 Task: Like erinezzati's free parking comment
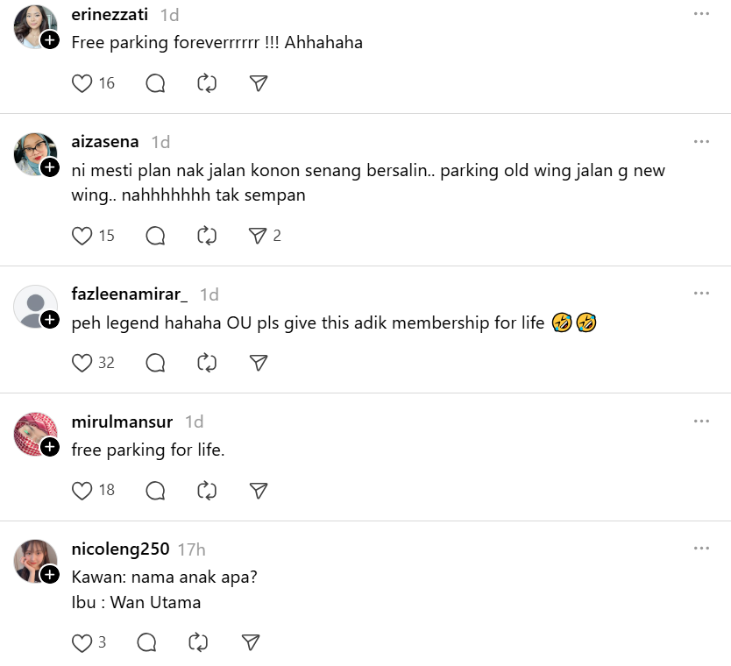pyautogui.click(x=82, y=83)
